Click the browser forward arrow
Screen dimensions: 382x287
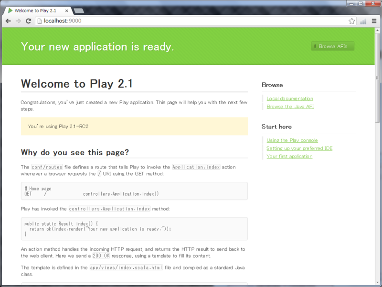click(18, 21)
